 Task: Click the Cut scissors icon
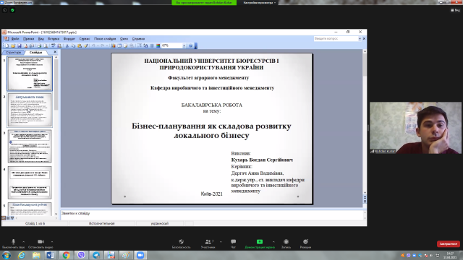point(67,45)
